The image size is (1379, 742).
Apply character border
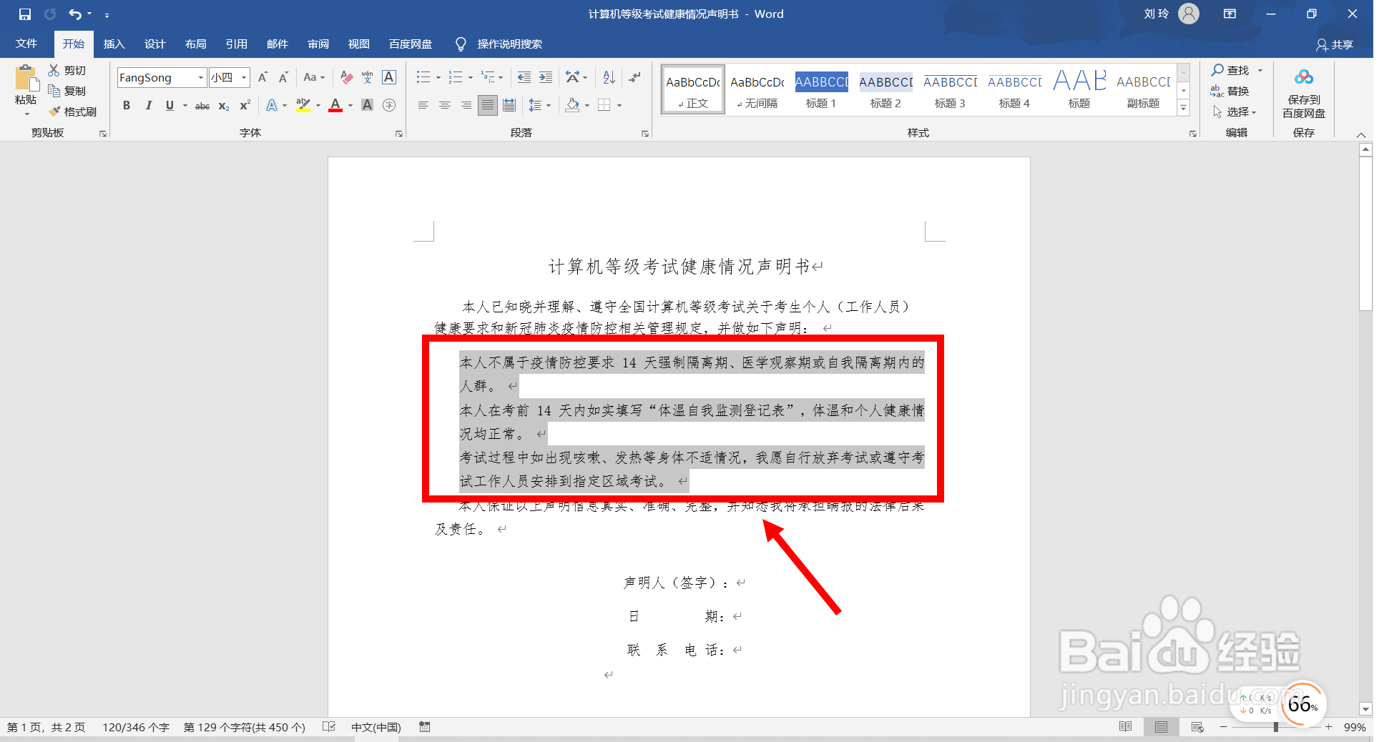point(389,77)
